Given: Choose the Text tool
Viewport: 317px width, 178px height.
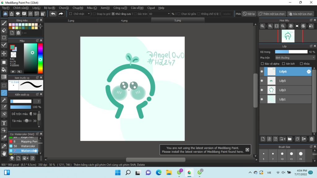Looking at the screenshot, I should [4, 123].
